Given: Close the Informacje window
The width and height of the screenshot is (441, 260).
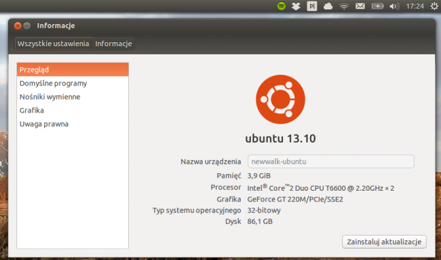Looking at the screenshot, I should (18, 26).
